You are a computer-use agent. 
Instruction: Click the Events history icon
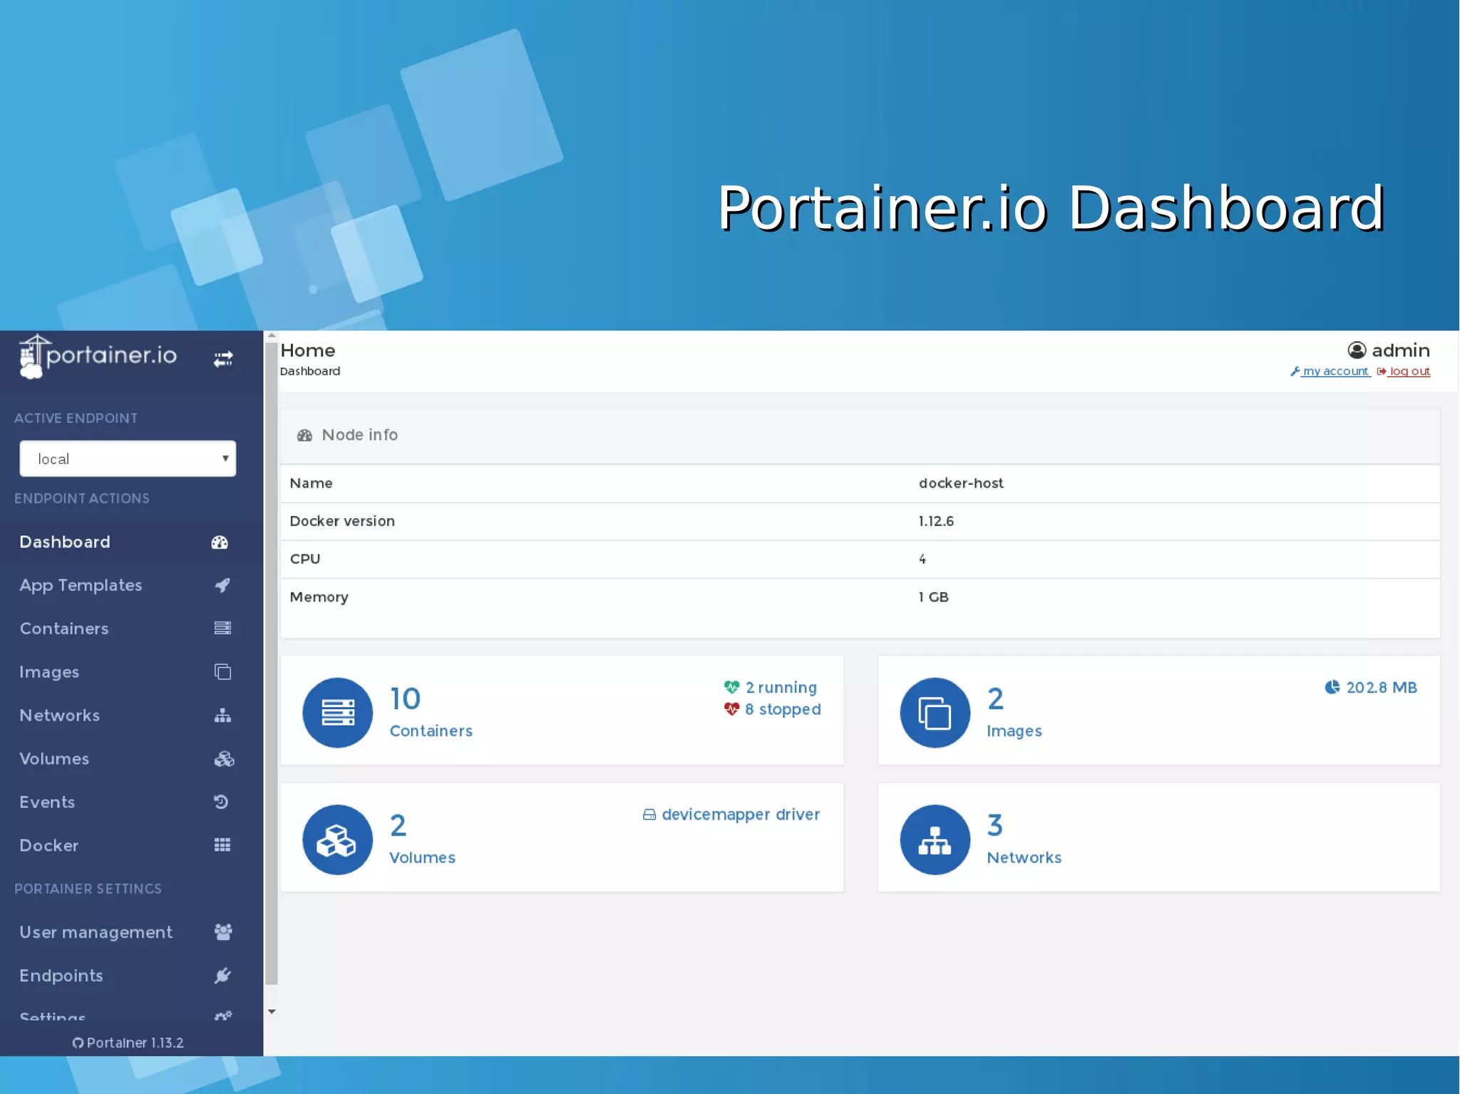[x=221, y=802]
